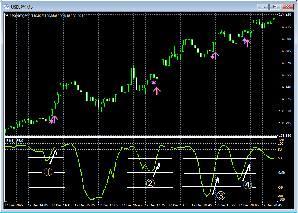The width and height of the screenshot is (298, 213).
Task: Open the triangle dropdown beside USDJPY,M5
Action: pos(7,16)
